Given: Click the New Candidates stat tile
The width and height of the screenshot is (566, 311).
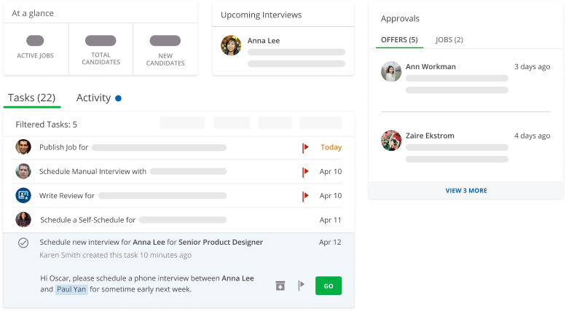Looking at the screenshot, I should (x=165, y=48).
